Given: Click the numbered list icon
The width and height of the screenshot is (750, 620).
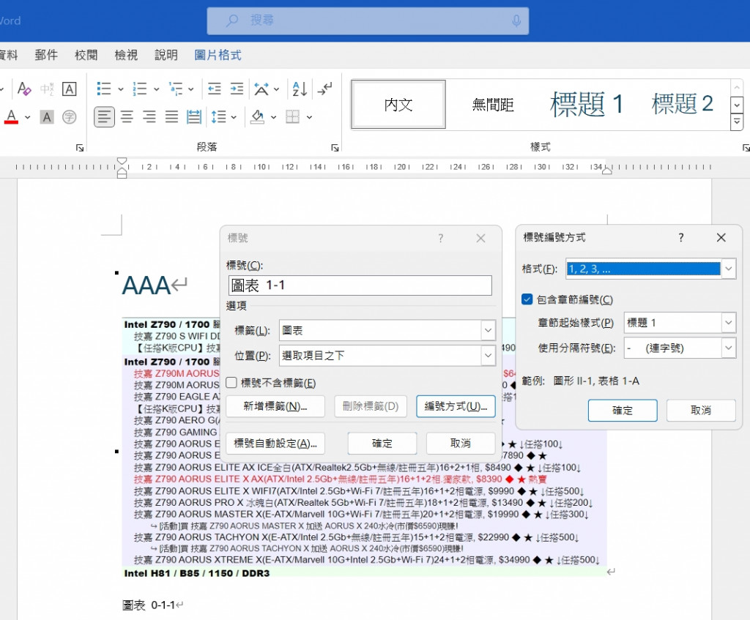Looking at the screenshot, I should coord(140,89).
